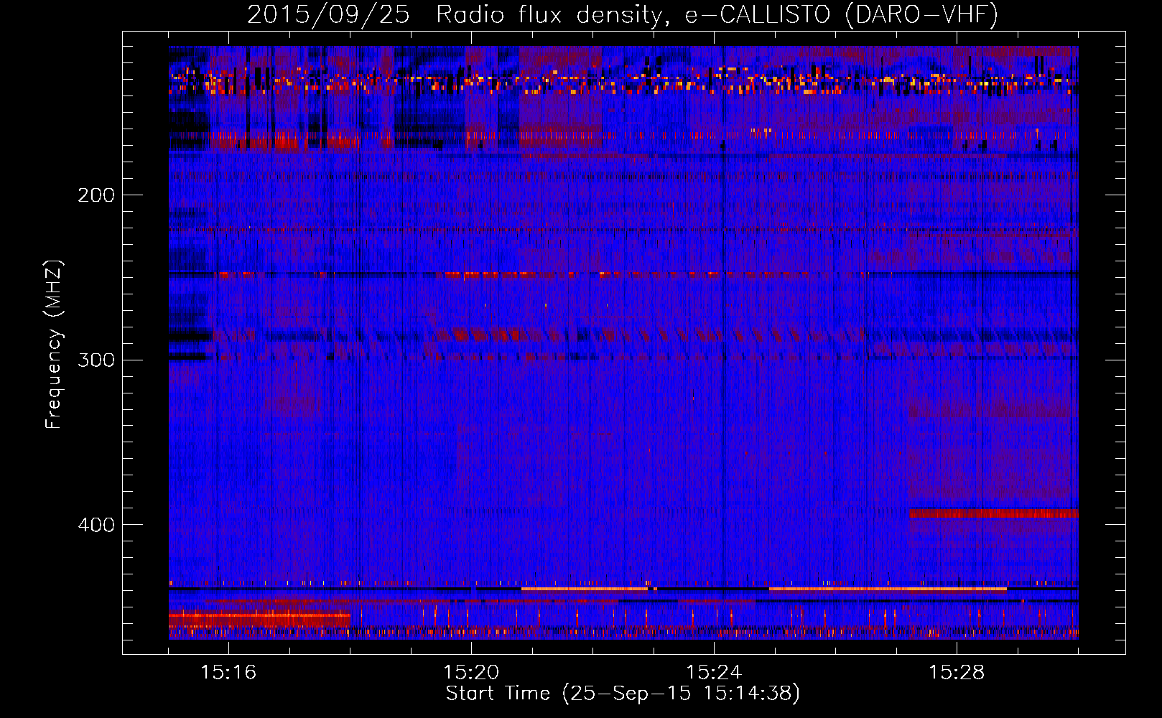This screenshot has width=1162, height=718.
Task: Click the bright red emission band near 400 MHz
Action: (x=993, y=513)
